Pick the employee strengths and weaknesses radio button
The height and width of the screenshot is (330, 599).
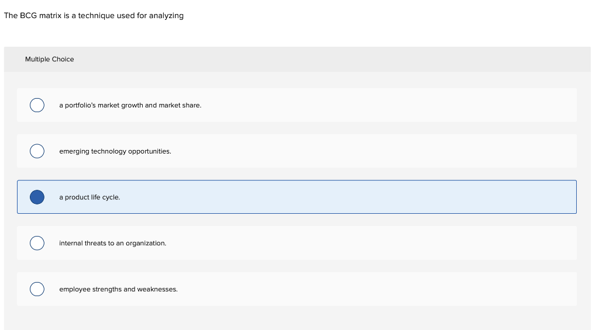[37, 289]
